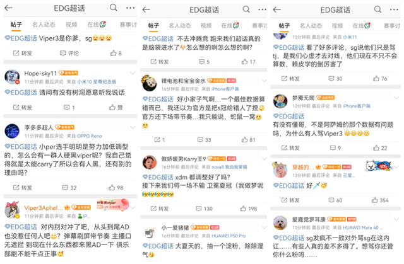
Task: Expand the post options chevron for Hope-sky11
Action: [133, 74]
